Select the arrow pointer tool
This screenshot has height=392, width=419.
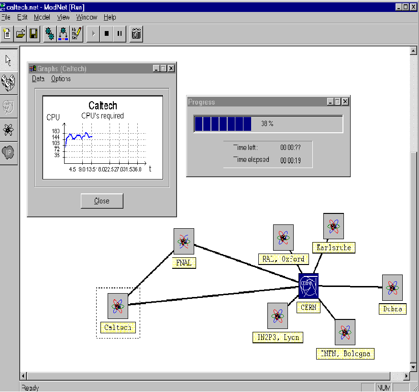(9, 61)
